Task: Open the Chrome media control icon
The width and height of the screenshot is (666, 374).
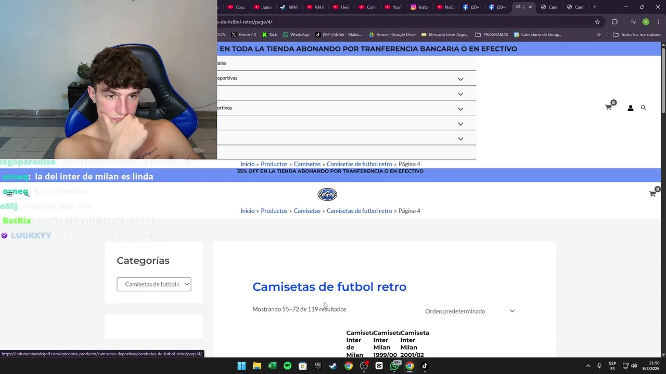Action: coord(633,22)
